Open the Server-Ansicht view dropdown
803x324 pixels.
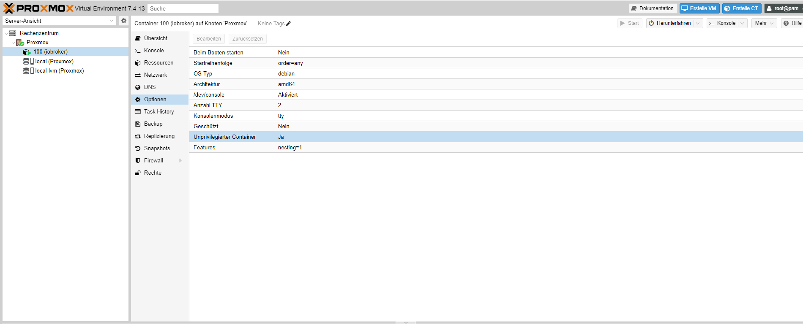[x=112, y=21]
